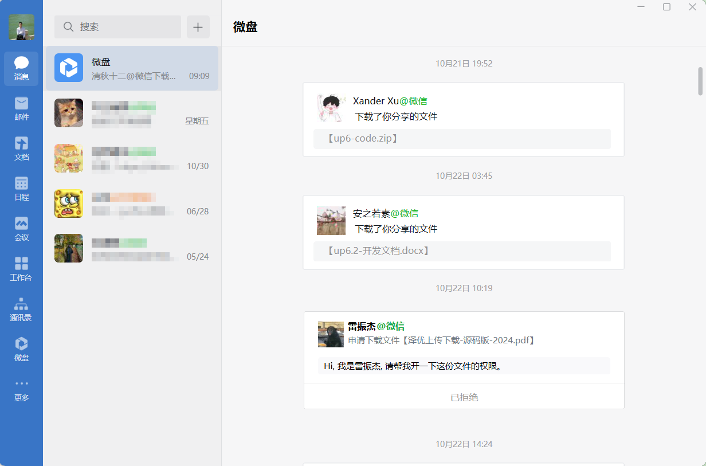Click the user profile avatar
706x466 pixels.
tap(21, 27)
